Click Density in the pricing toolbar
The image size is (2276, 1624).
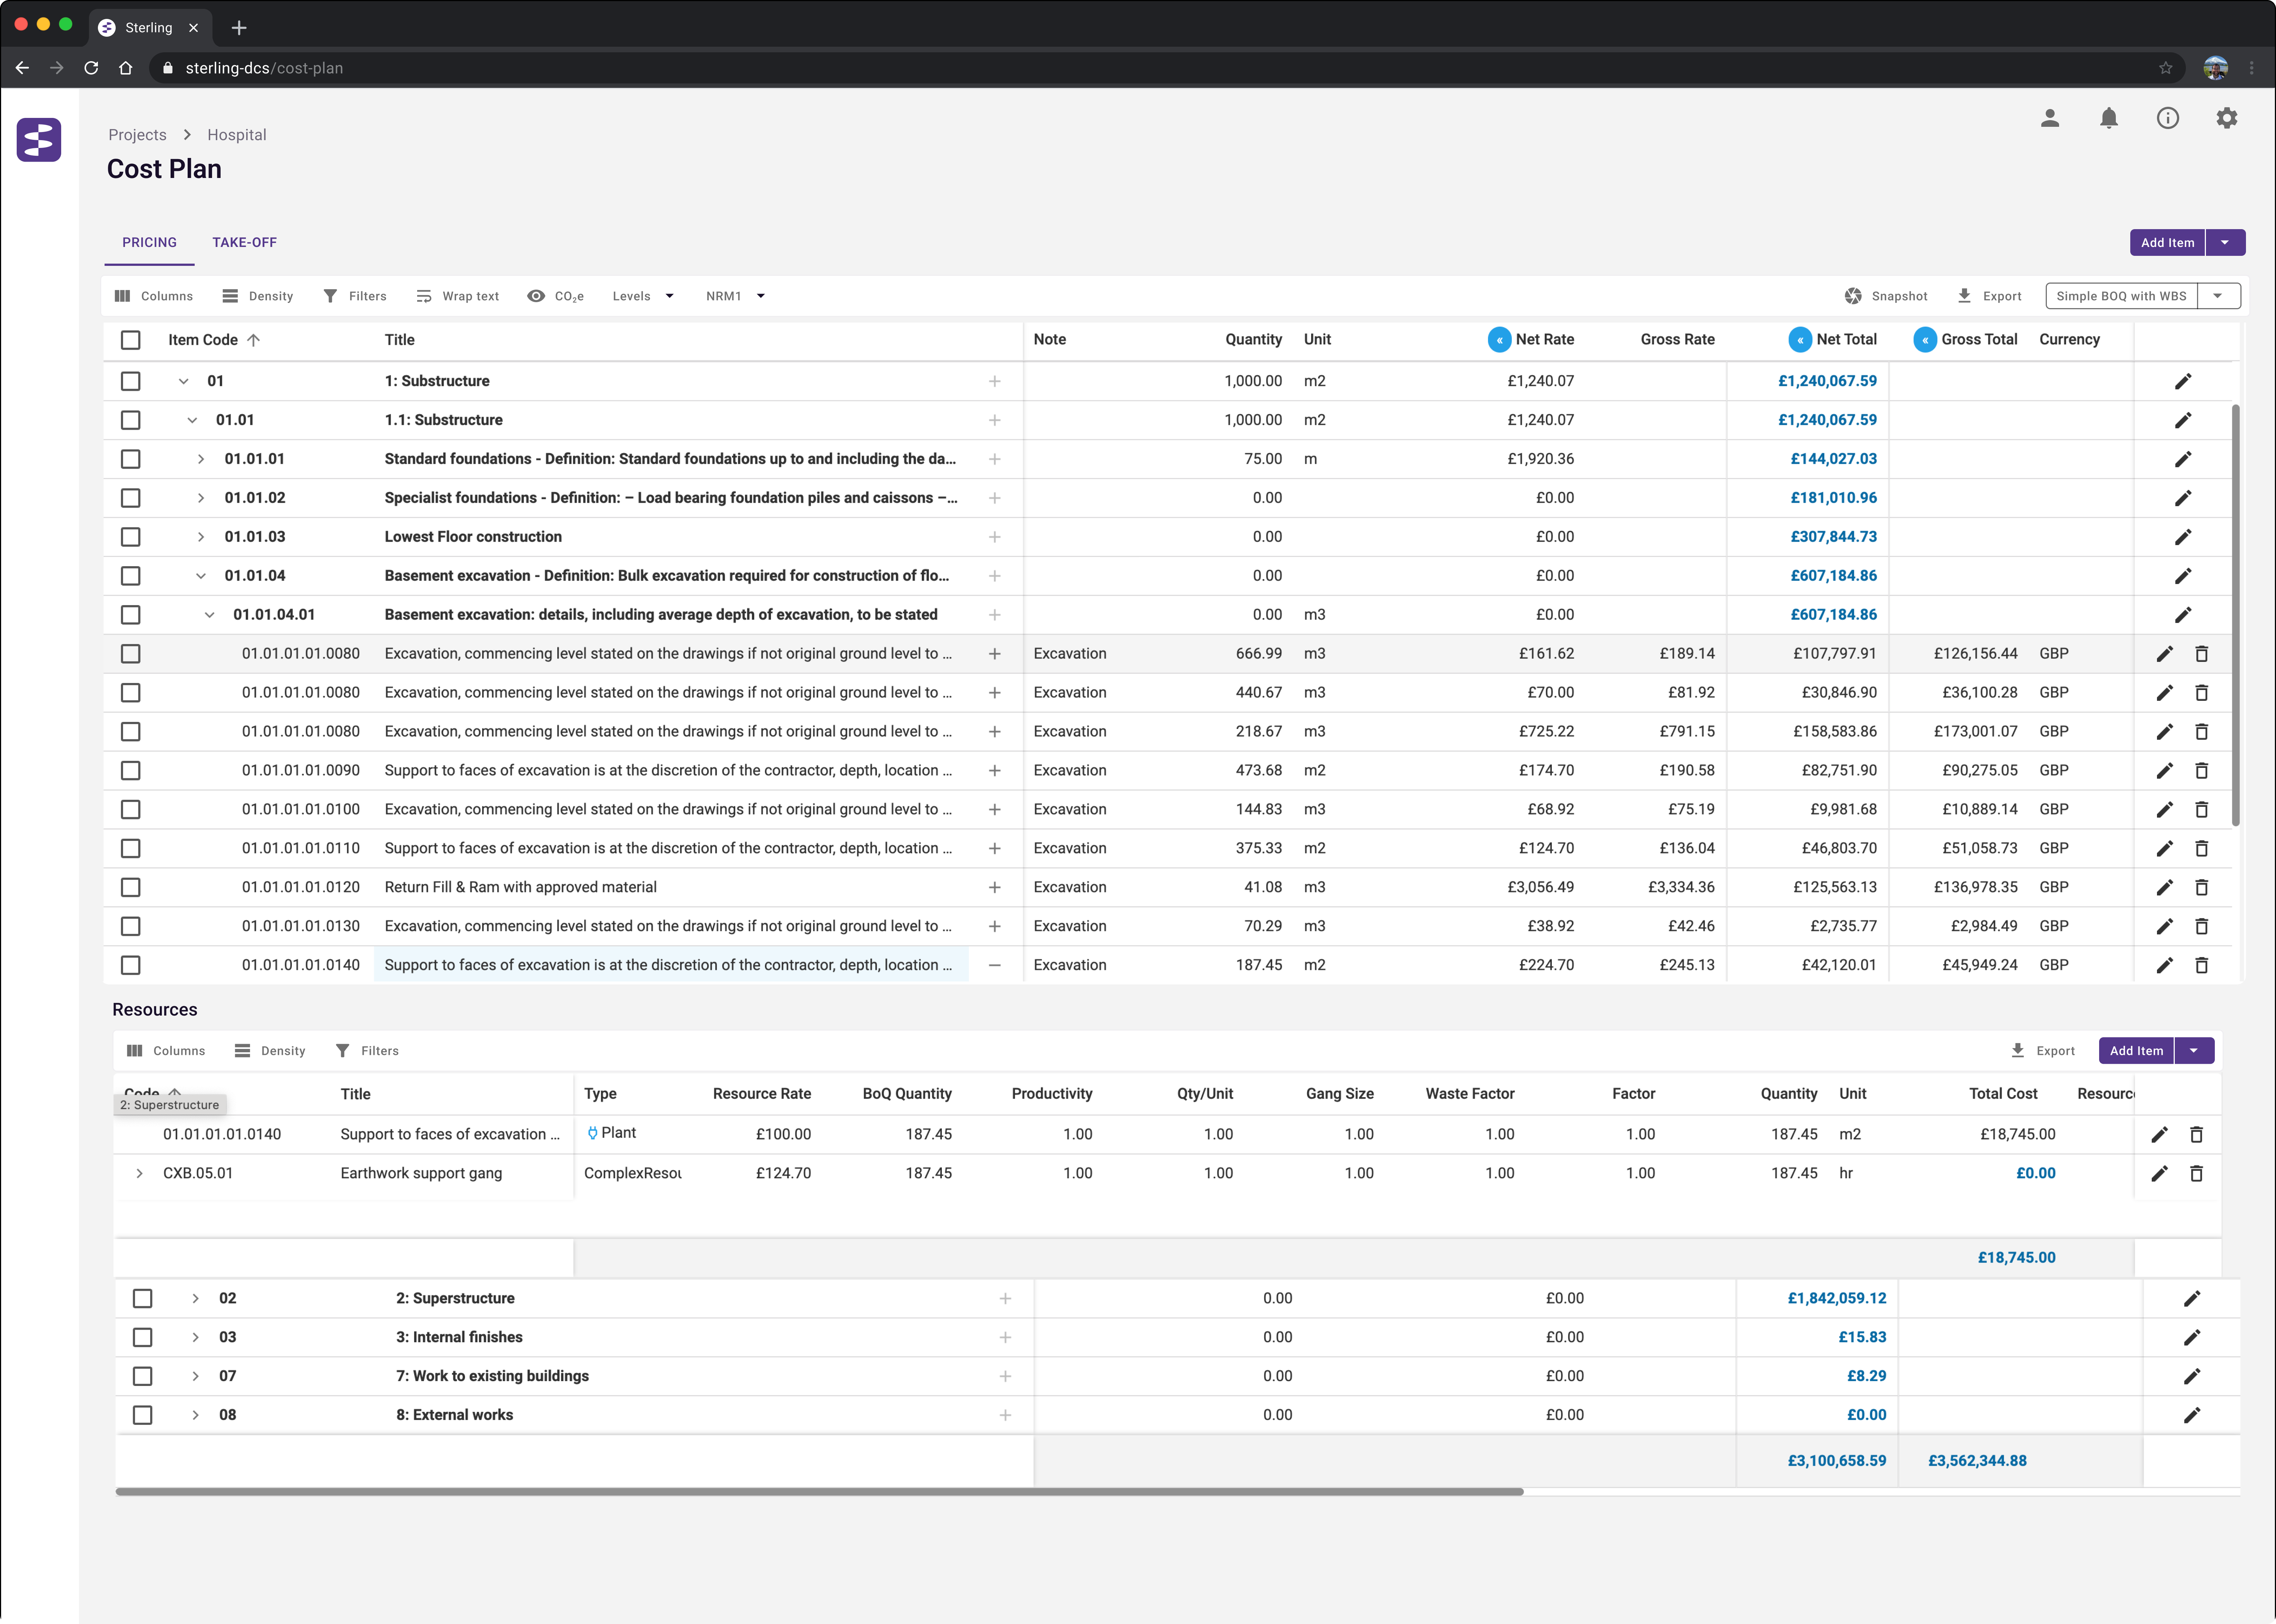[258, 296]
